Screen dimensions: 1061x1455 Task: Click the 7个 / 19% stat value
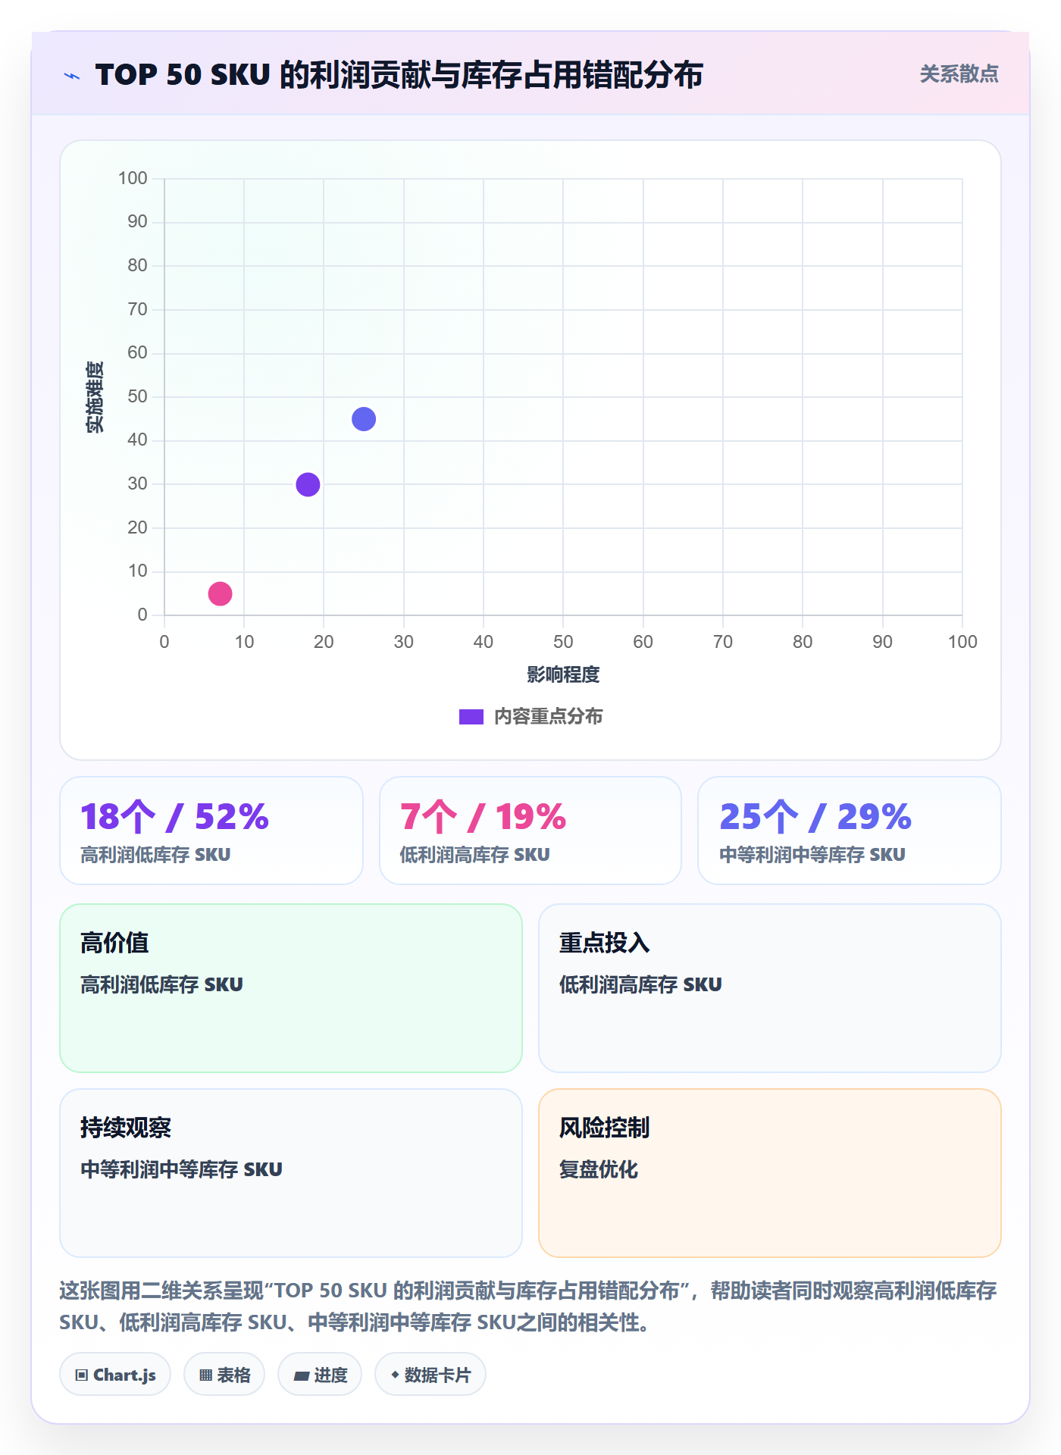pos(484,817)
